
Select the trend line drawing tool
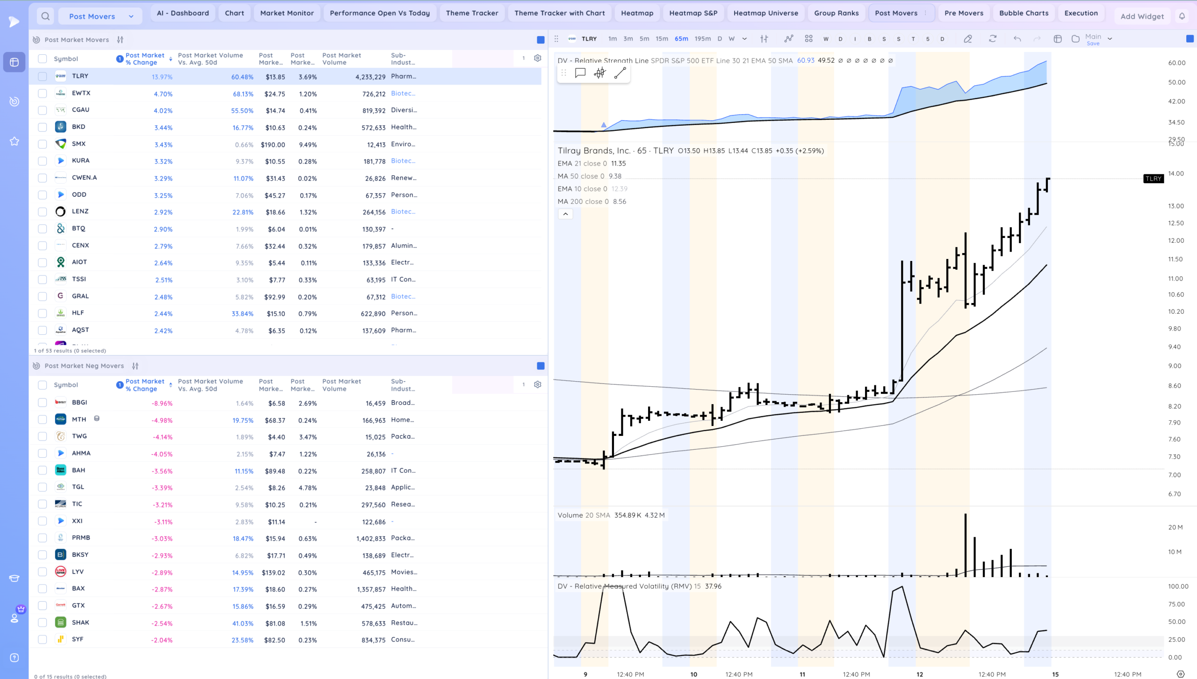(620, 73)
